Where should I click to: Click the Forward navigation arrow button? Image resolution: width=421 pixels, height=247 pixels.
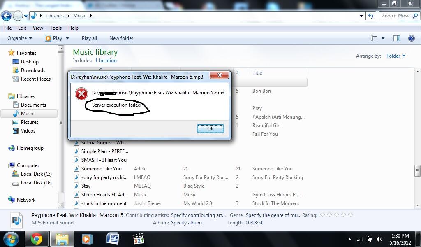click(x=18, y=16)
